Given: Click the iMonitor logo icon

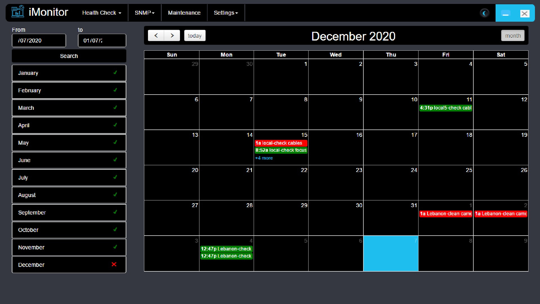Looking at the screenshot, I should tap(18, 12).
